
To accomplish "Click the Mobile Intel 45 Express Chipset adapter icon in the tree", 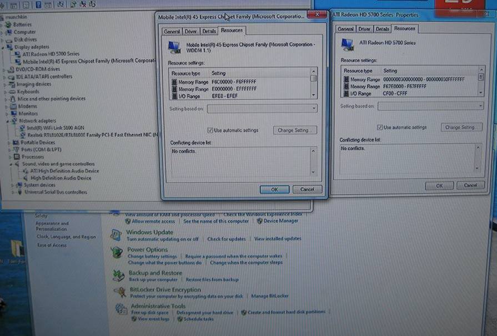I will click(18, 62).
